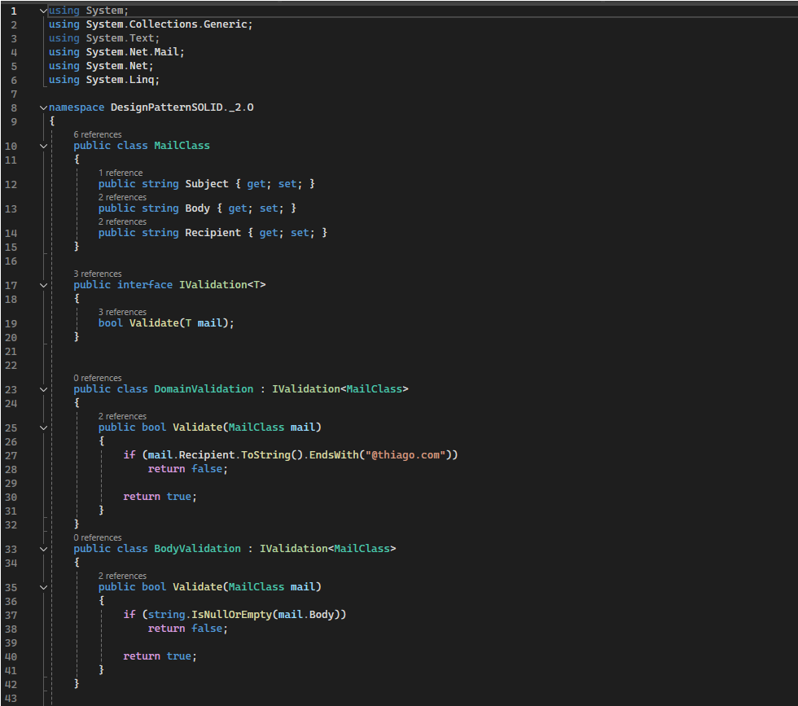Click line number 37 in the margin
The image size is (798, 706).
pos(11,616)
